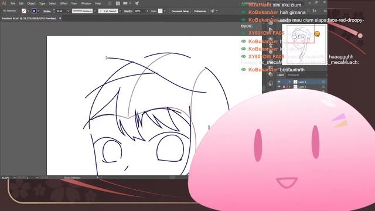The height and width of the screenshot is (211, 375).
Task: Toggle the lock on Layer 2
Action: click(284, 87)
